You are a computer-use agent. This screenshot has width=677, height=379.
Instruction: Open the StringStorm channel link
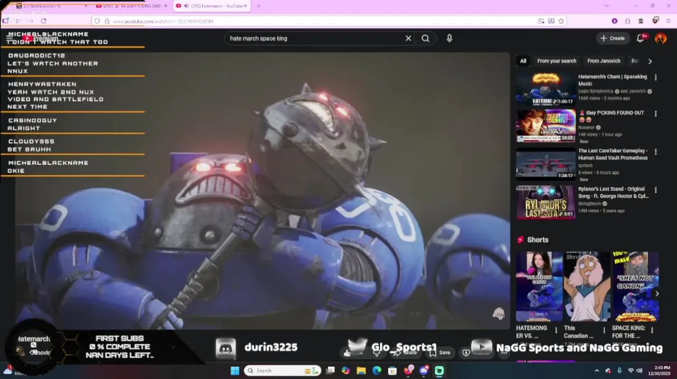(591, 204)
